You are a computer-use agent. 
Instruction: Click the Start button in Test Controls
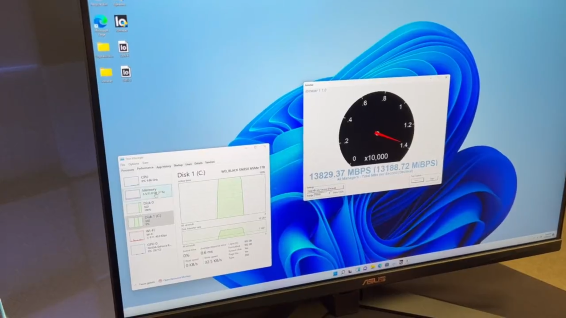[417, 180]
